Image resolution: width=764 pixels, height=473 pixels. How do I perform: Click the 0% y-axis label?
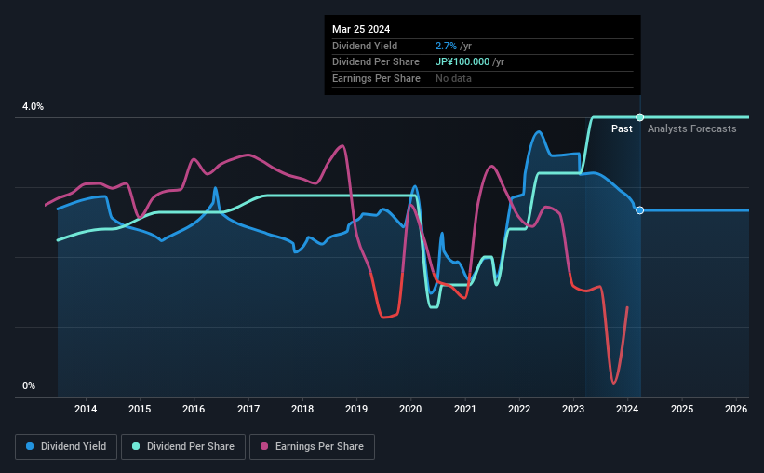29,385
